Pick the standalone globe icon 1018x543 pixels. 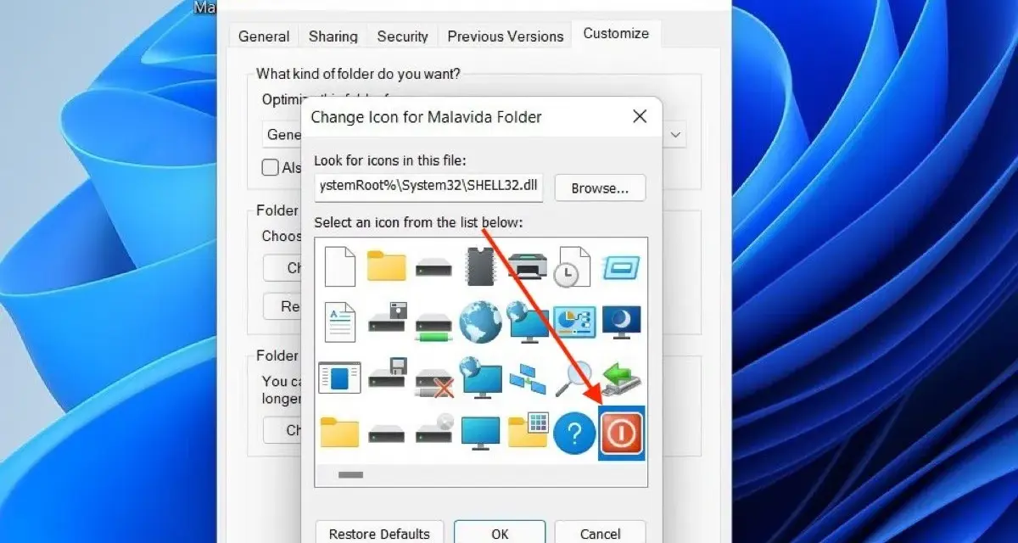pos(480,322)
